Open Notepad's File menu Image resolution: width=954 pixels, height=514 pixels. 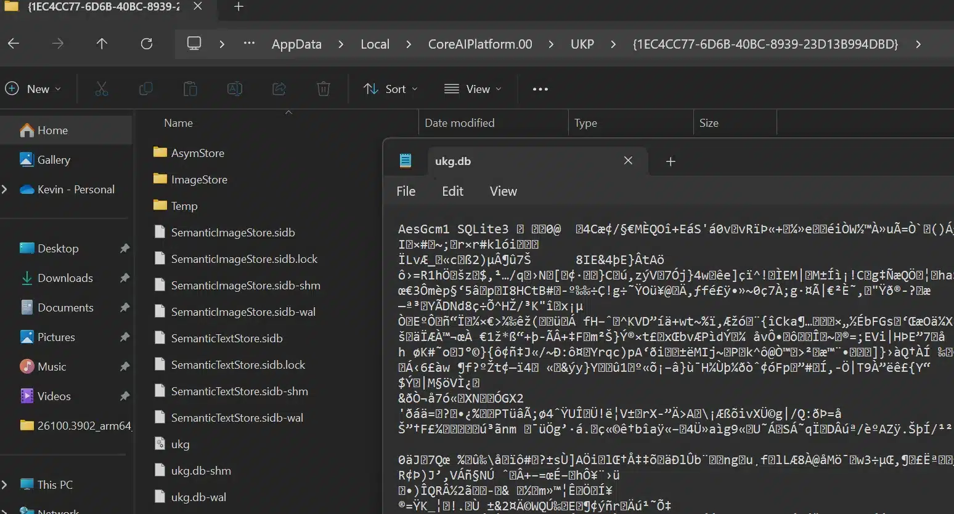[406, 191]
